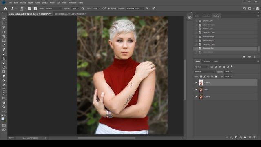The height and width of the screenshot is (147, 261).
Task: Select the Pen tool
Action: point(4,85)
